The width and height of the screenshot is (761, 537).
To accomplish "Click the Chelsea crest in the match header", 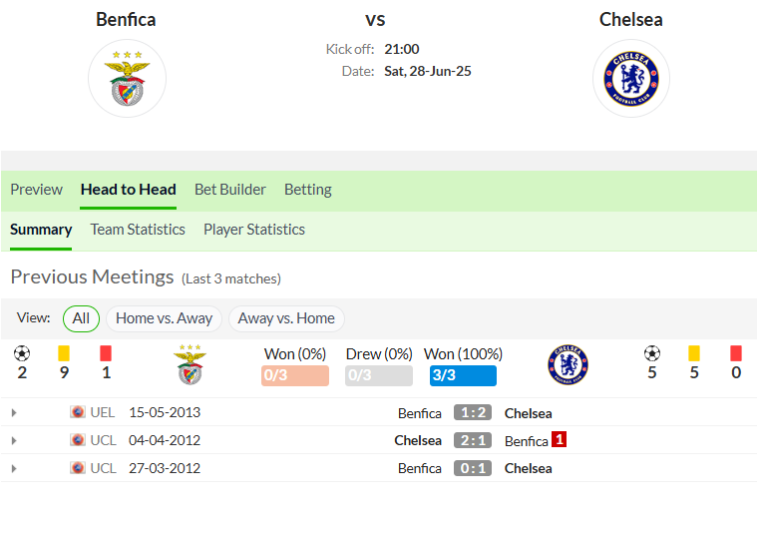I will [x=631, y=78].
